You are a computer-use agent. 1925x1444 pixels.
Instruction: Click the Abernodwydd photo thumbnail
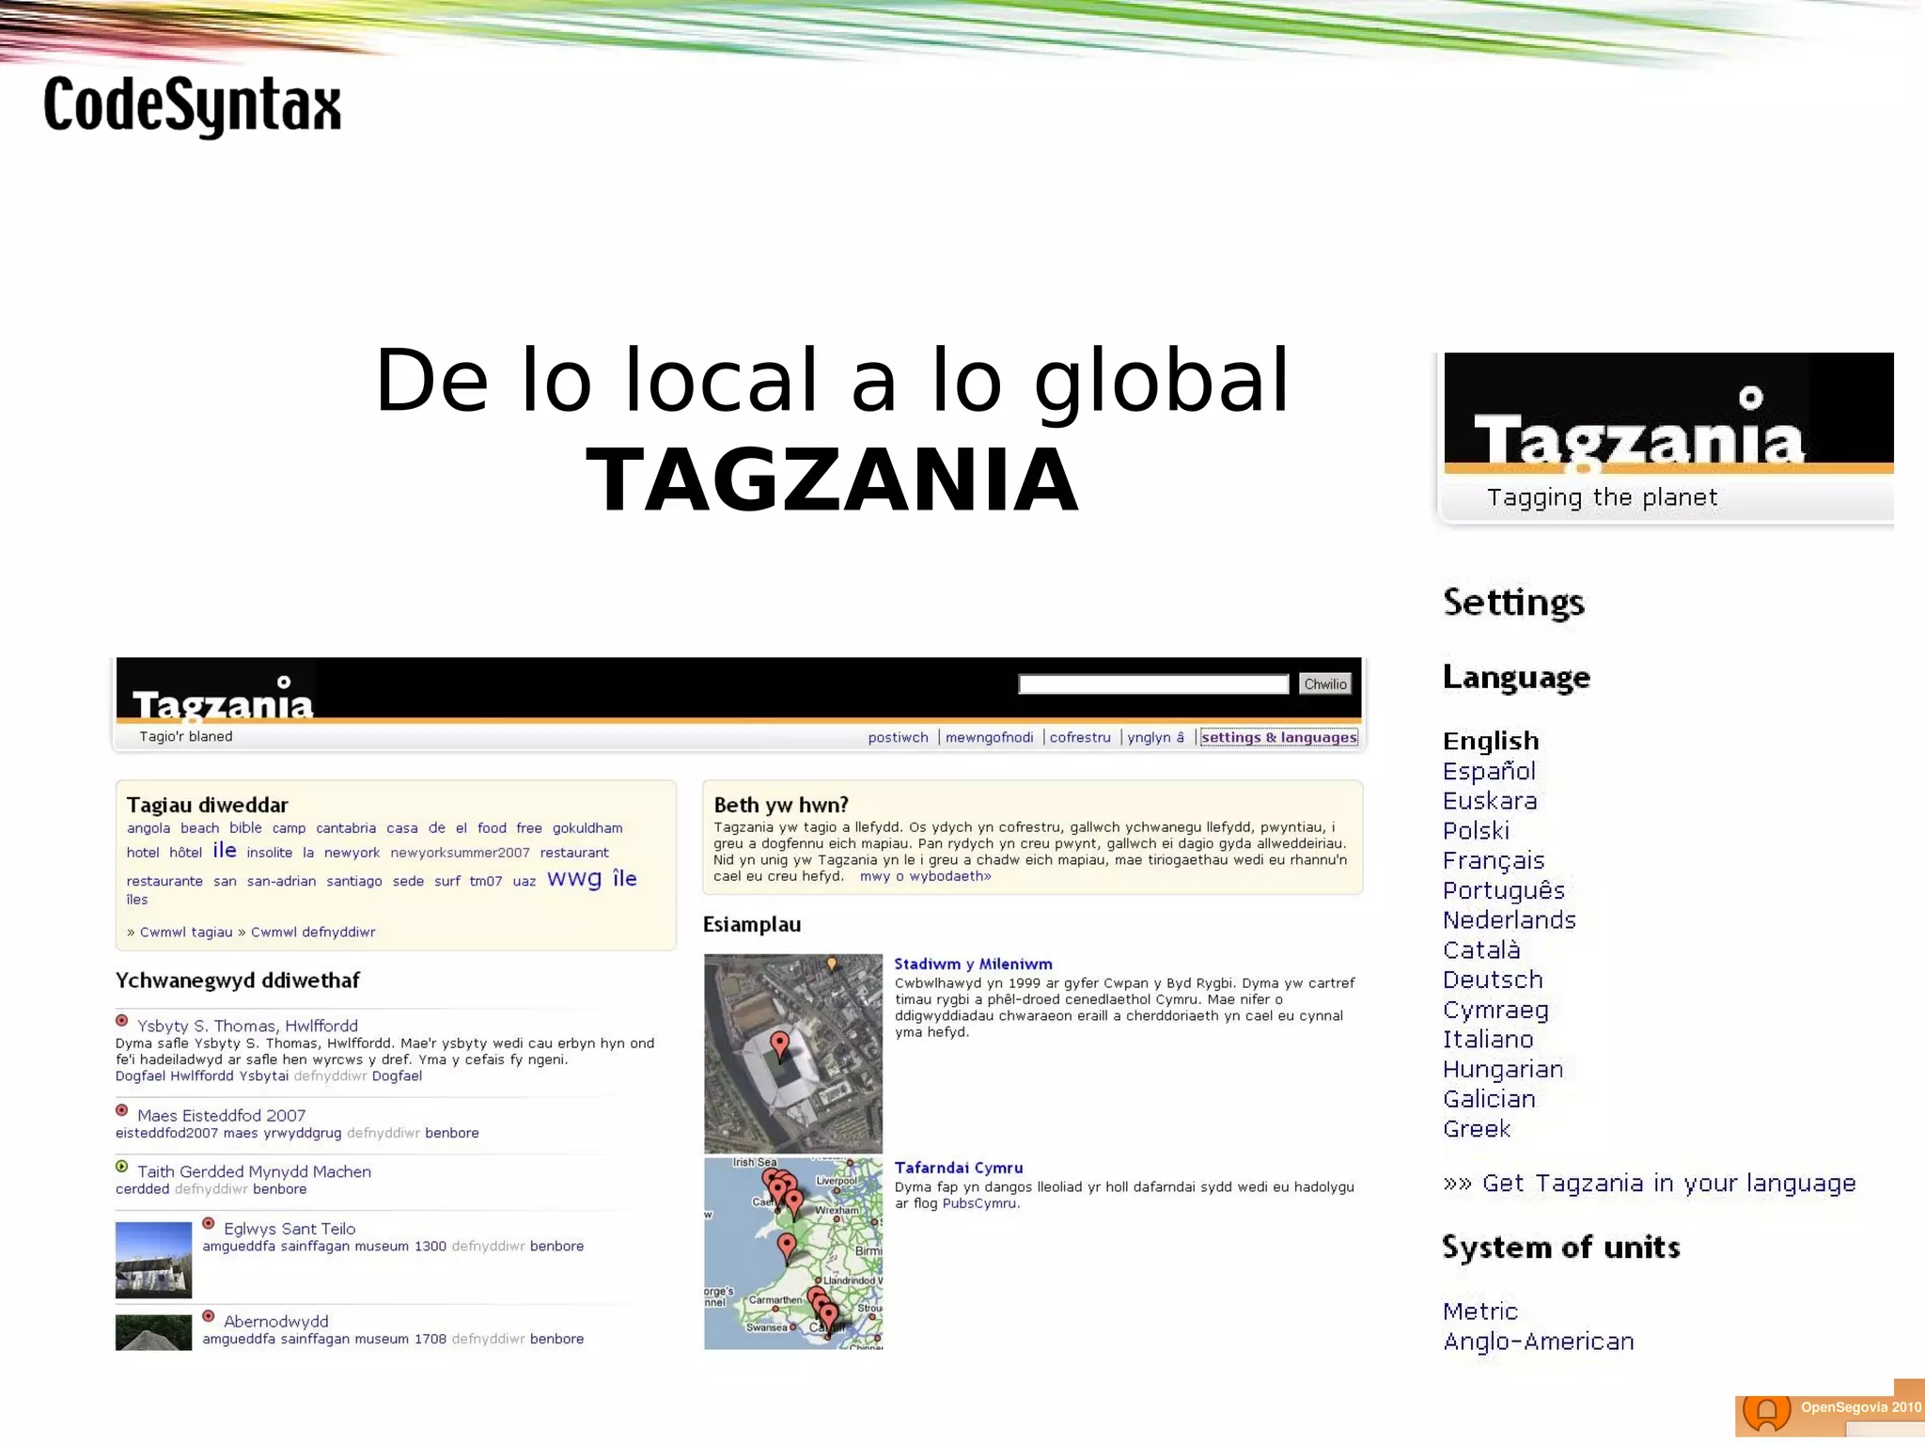pyautogui.click(x=153, y=1332)
